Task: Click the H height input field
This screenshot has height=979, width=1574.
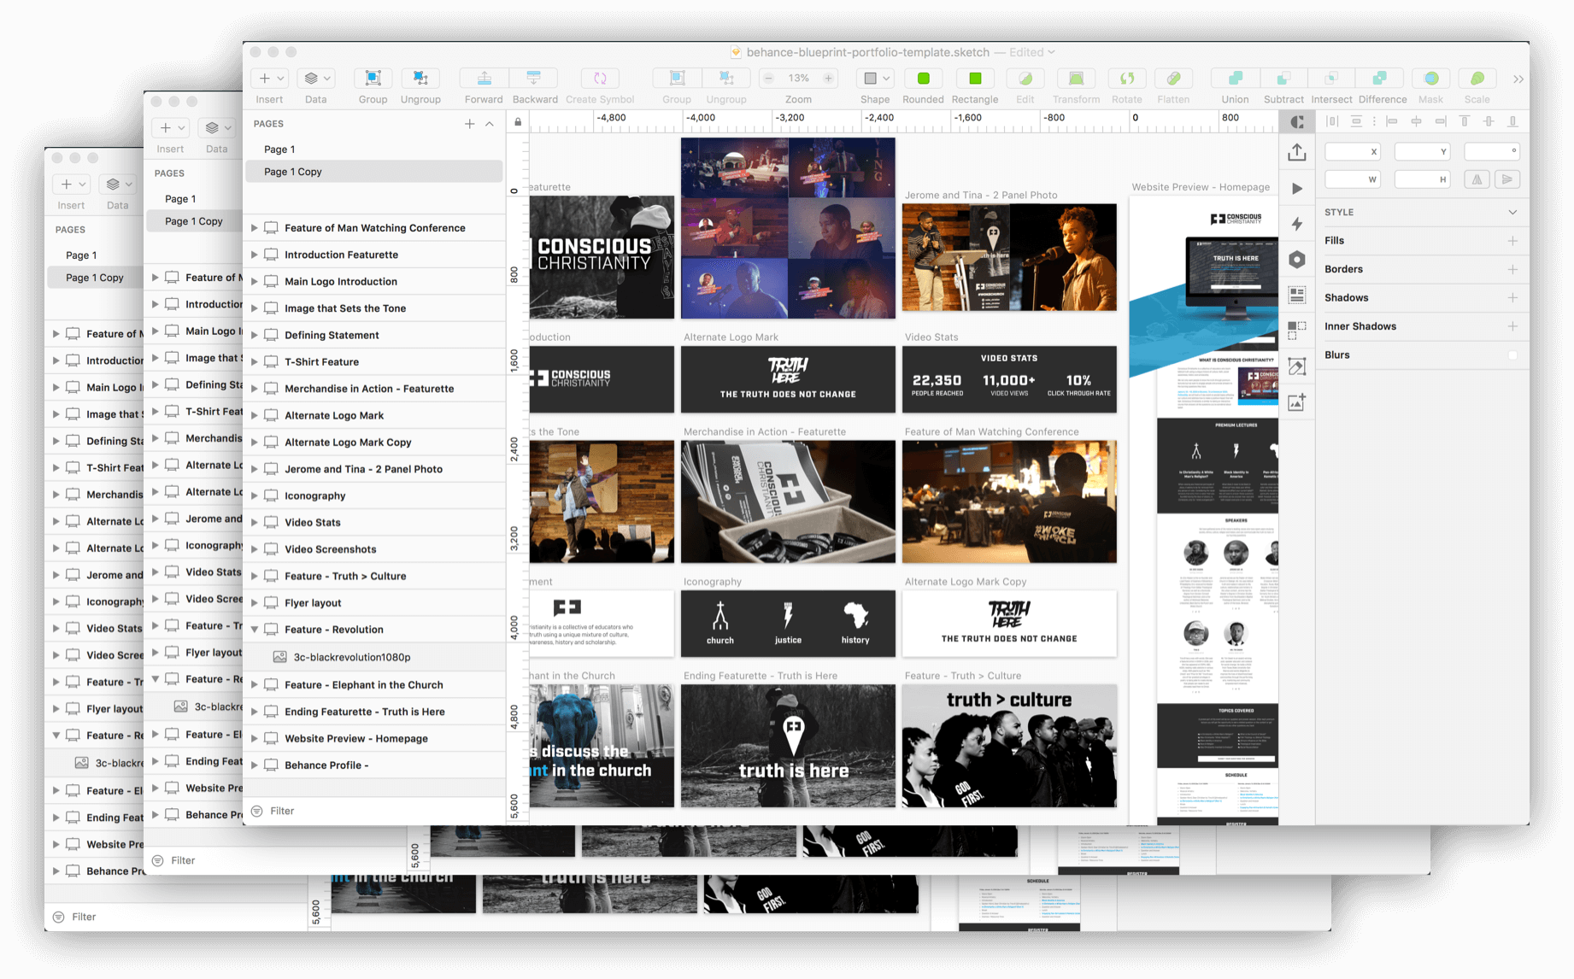Action: pyautogui.click(x=1423, y=179)
